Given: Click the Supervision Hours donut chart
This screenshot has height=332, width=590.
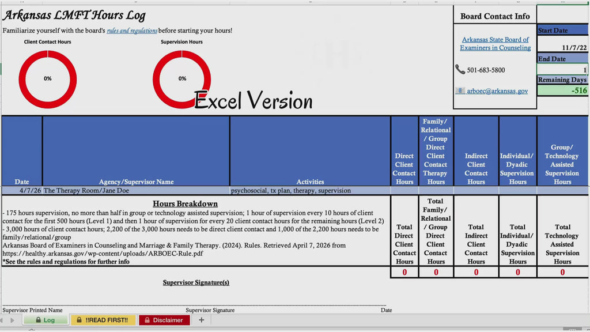Looking at the screenshot, I should coord(181,79).
